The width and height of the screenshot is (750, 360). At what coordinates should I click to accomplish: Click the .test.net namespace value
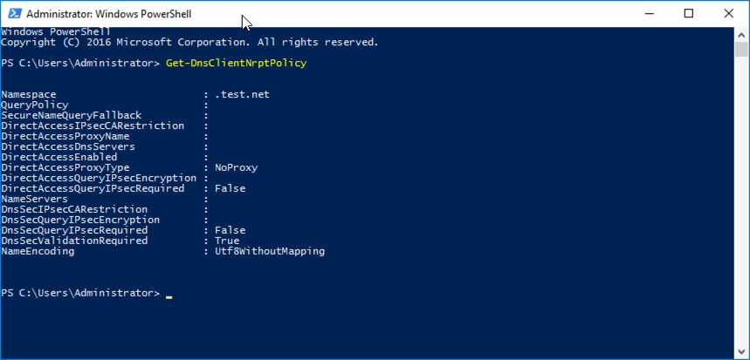point(242,94)
